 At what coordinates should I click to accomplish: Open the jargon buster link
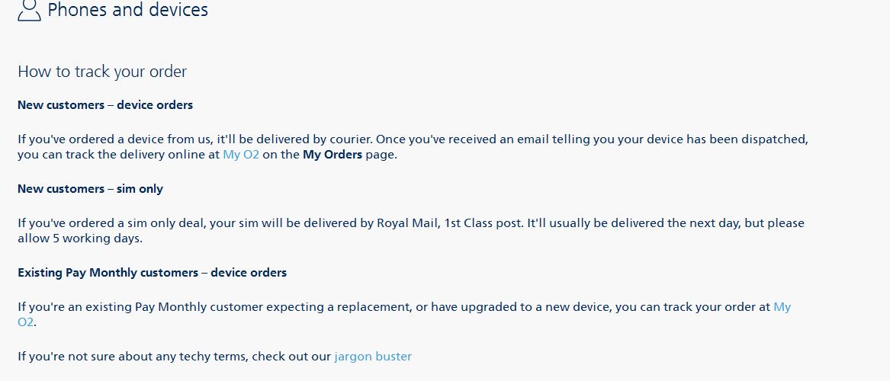point(373,357)
